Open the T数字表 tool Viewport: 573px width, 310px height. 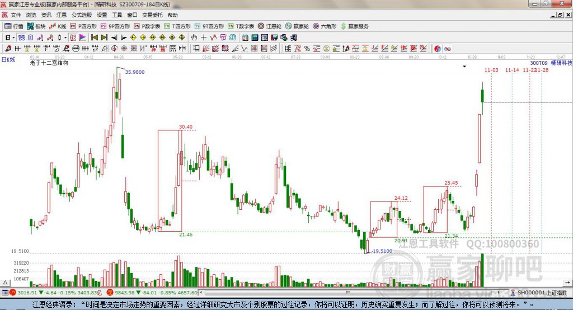coord(241,26)
